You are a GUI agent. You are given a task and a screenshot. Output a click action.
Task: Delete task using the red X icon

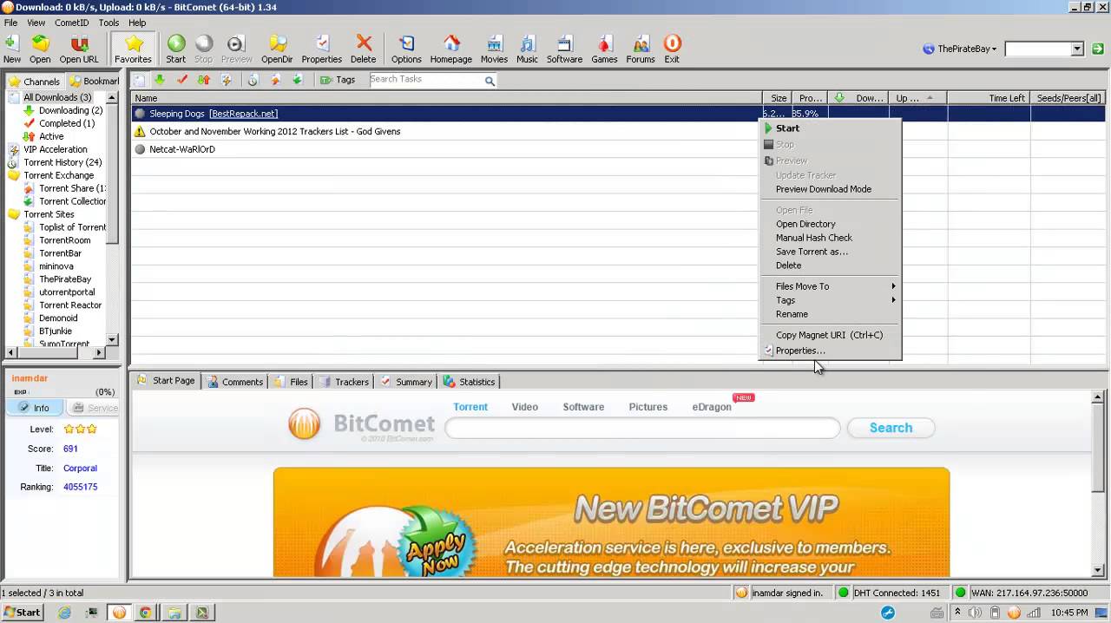364,49
